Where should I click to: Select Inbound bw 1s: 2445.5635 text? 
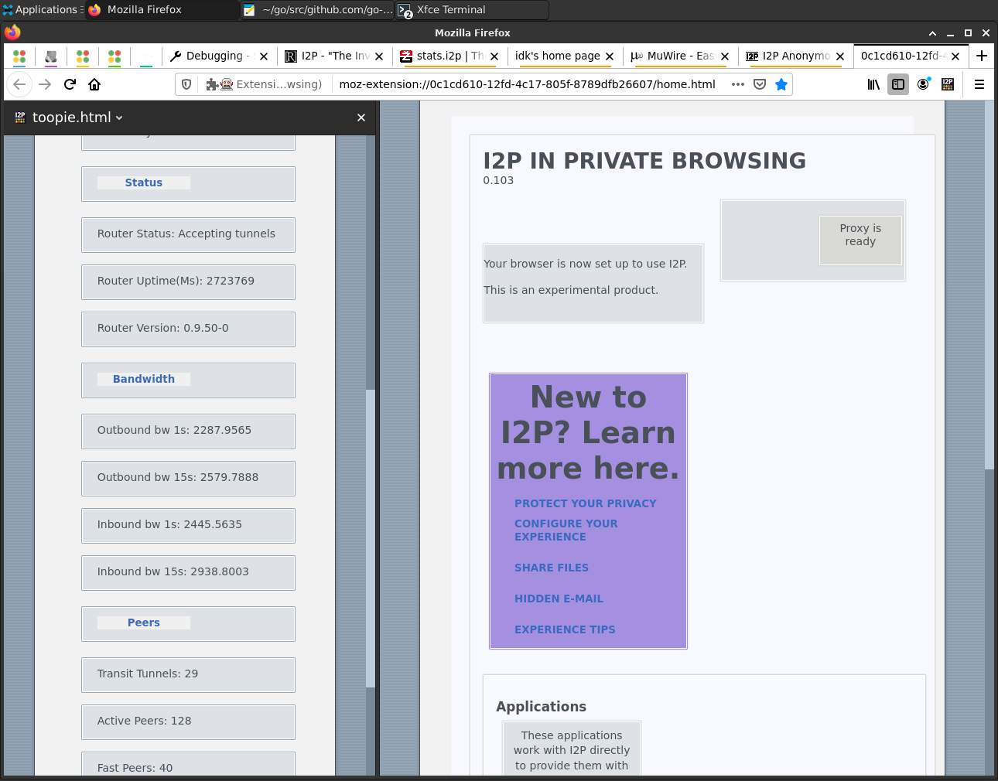pos(169,524)
